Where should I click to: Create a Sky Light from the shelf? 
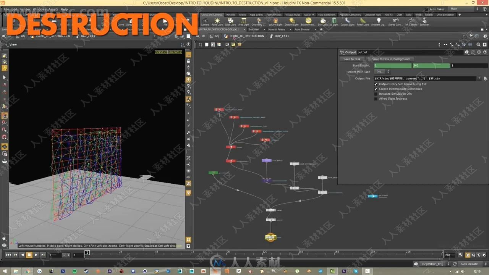[323, 22]
